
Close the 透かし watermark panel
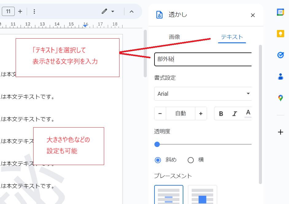click(x=253, y=15)
